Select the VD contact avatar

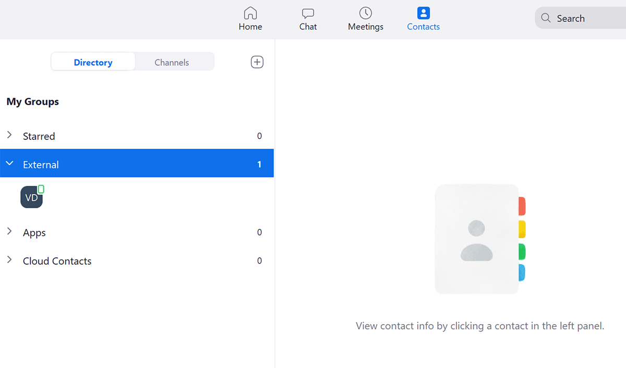pos(31,197)
